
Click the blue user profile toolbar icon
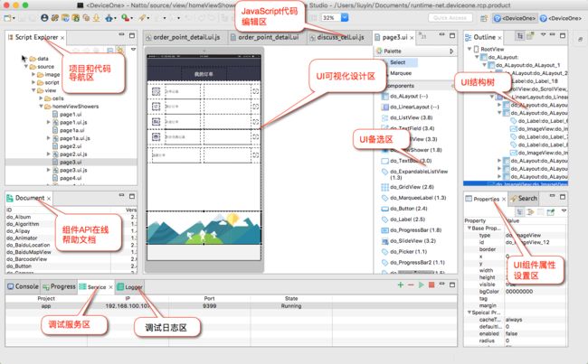tap(44, 17)
